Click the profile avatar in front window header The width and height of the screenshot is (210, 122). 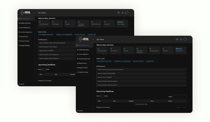coord(185,39)
